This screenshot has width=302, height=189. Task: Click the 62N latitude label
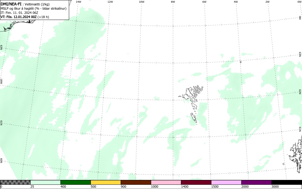click(300, 91)
